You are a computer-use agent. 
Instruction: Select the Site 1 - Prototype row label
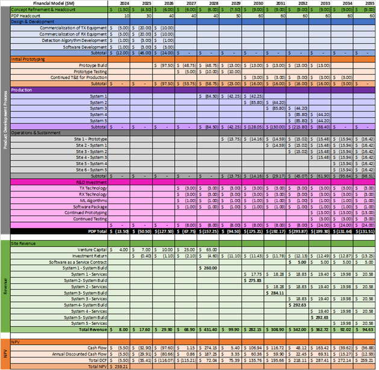pos(90,139)
